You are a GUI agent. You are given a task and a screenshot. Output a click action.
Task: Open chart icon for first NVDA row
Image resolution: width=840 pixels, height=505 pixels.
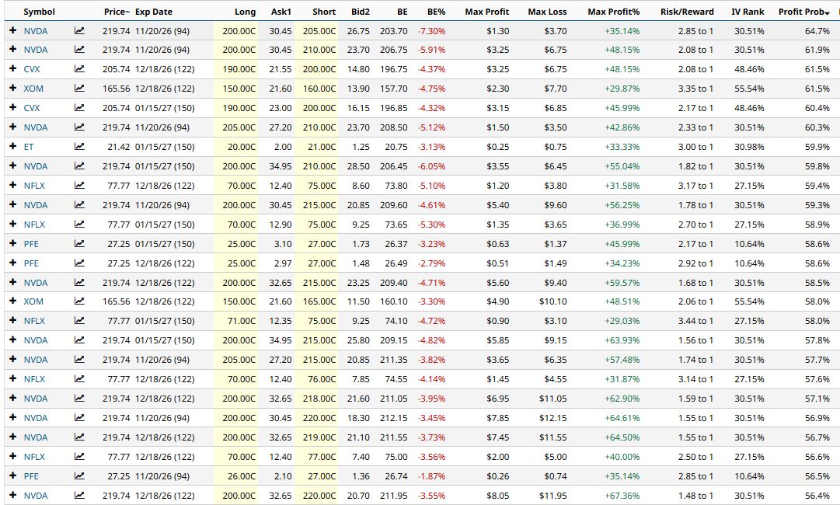79,30
